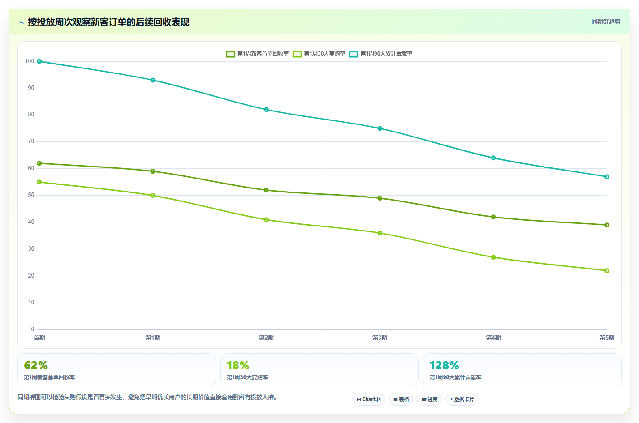639x423 pixels.
Task: Toggle the 第1周90天累计贡献率 legend series
Action: [x=381, y=54]
